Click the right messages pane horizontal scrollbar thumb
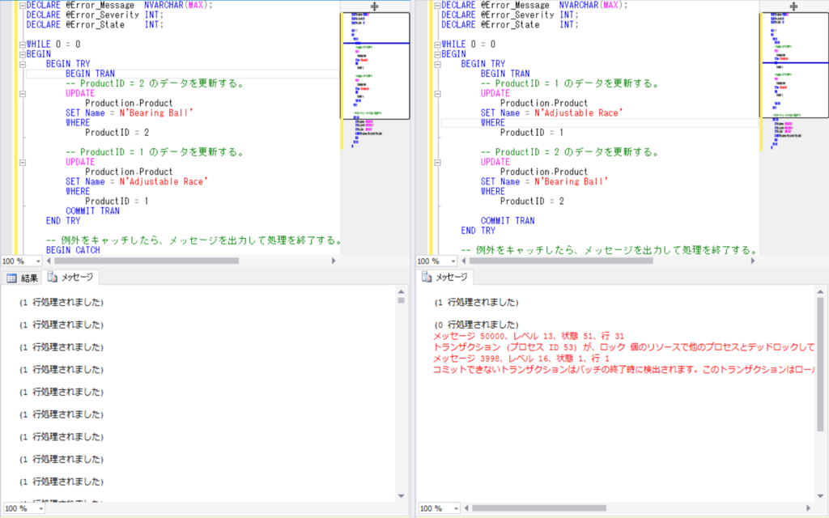This screenshot has width=829, height=518. (539, 508)
